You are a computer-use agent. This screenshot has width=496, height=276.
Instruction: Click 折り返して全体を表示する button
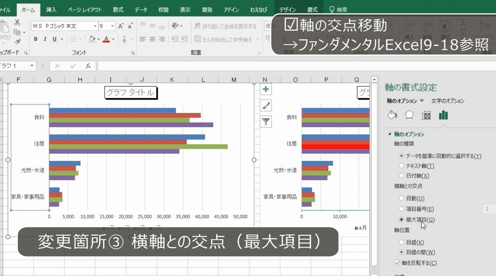coord(226,26)
